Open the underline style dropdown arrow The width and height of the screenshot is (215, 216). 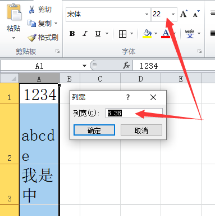tap(107, 34)
